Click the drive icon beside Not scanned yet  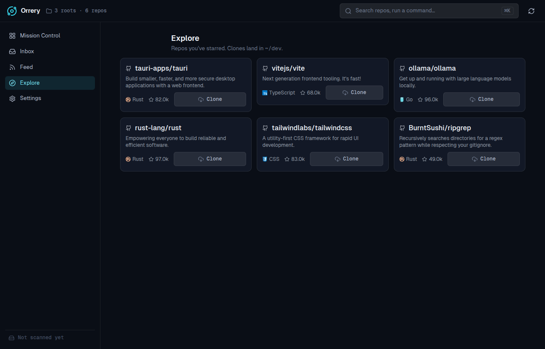[11, 338]
